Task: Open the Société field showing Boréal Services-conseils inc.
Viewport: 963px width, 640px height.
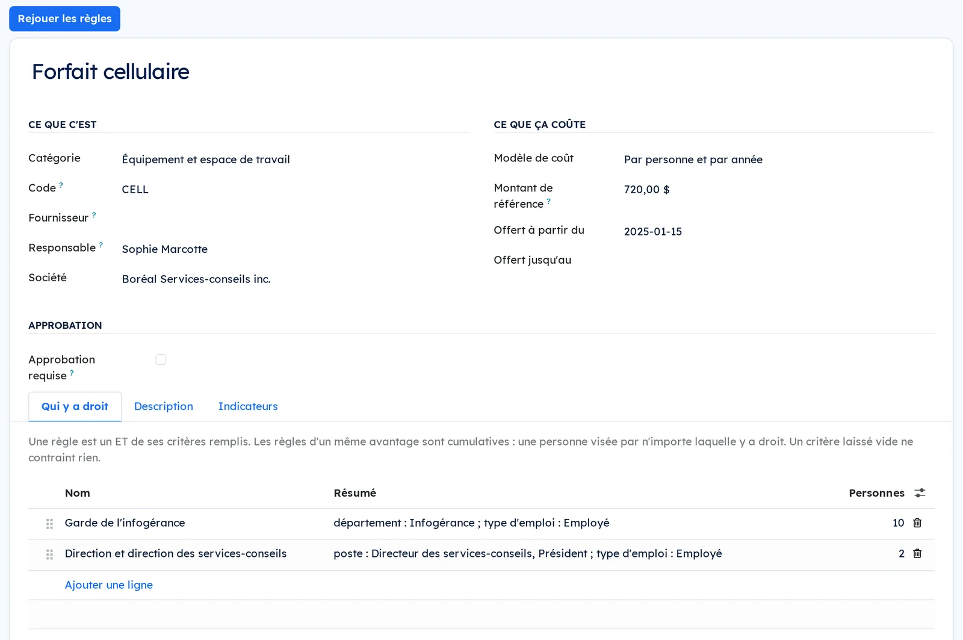Action: 295,279
